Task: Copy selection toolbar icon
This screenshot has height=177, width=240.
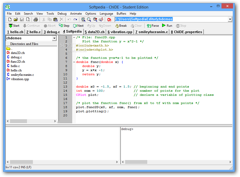Action: point(50,20)
